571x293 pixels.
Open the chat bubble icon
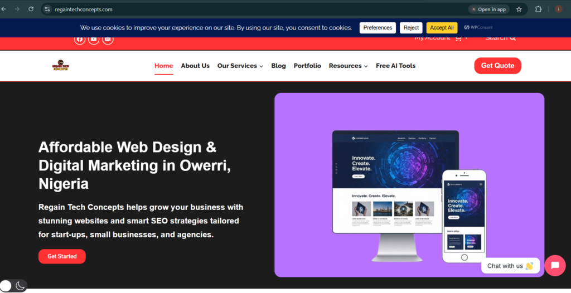(x=555, y=265)
